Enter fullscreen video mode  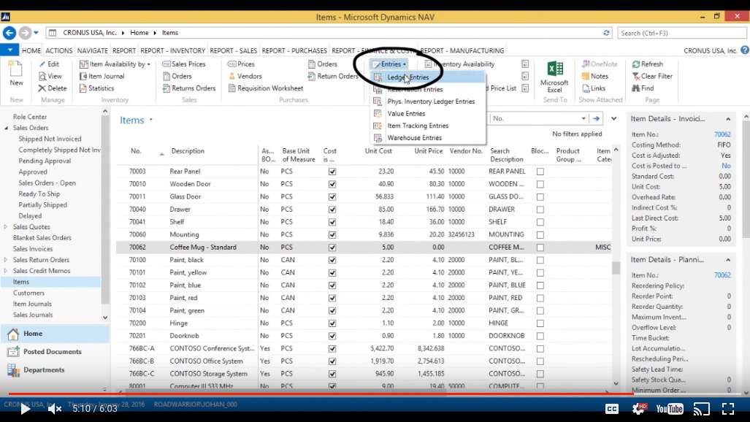(728, 409)
